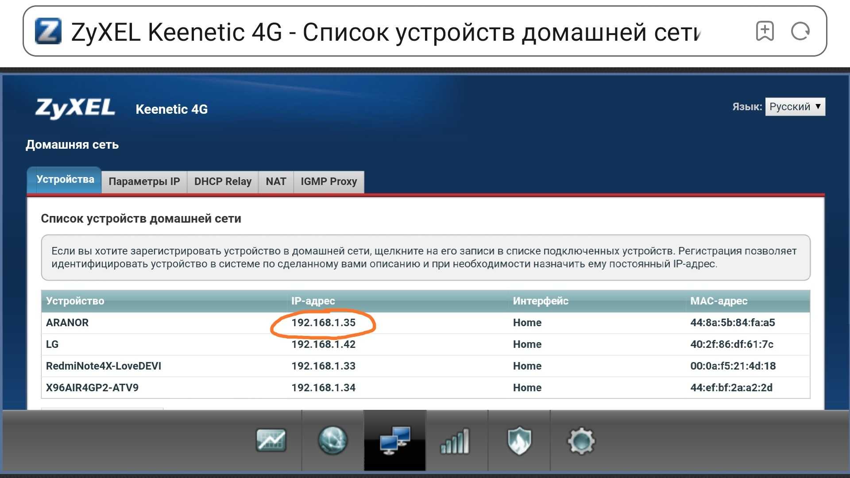Open the Internet globe icon
The height and width of the screenshot is (478, 850).
point(332,440)
